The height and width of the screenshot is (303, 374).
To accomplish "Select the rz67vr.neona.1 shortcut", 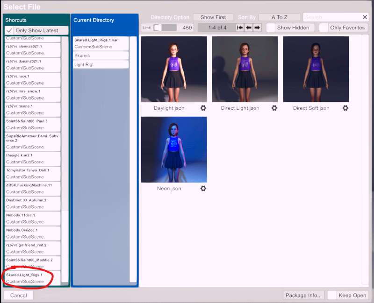I will tap(33, 110).
